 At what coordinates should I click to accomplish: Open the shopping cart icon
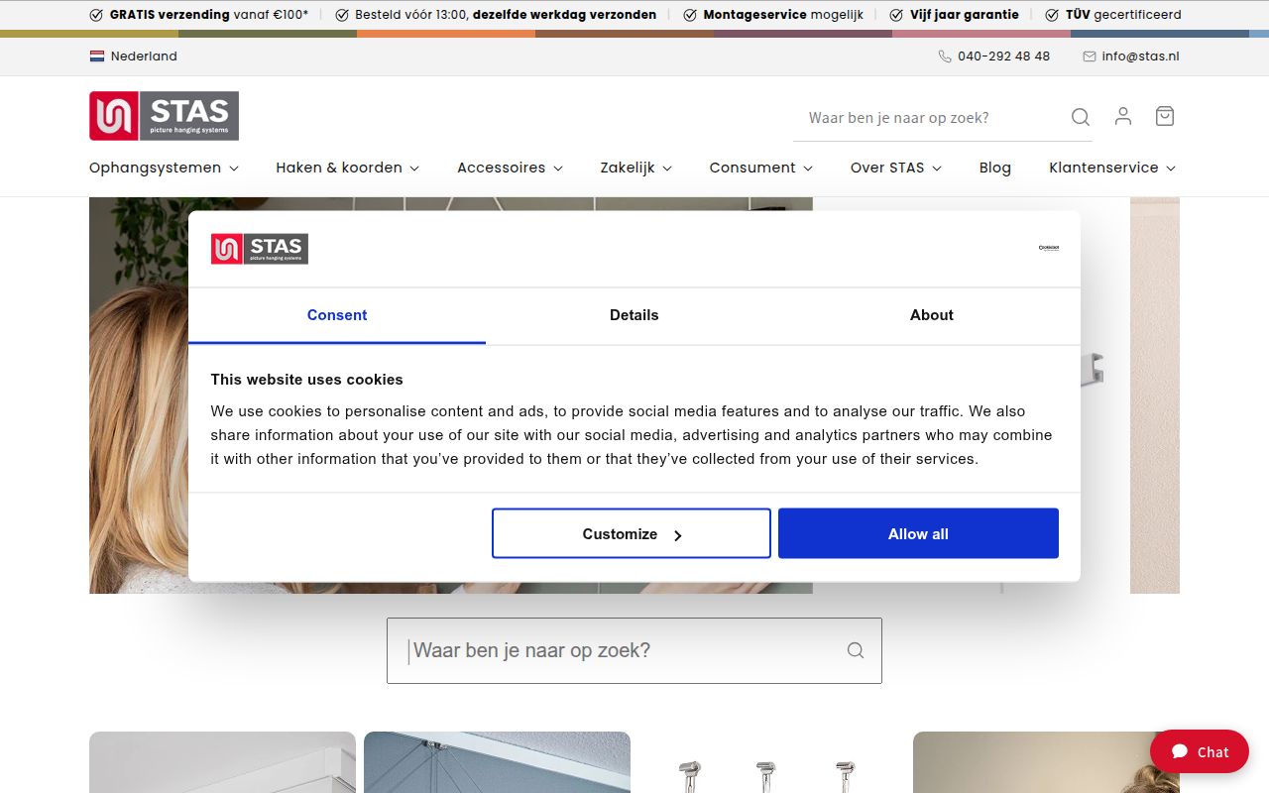coord(1165,116)
